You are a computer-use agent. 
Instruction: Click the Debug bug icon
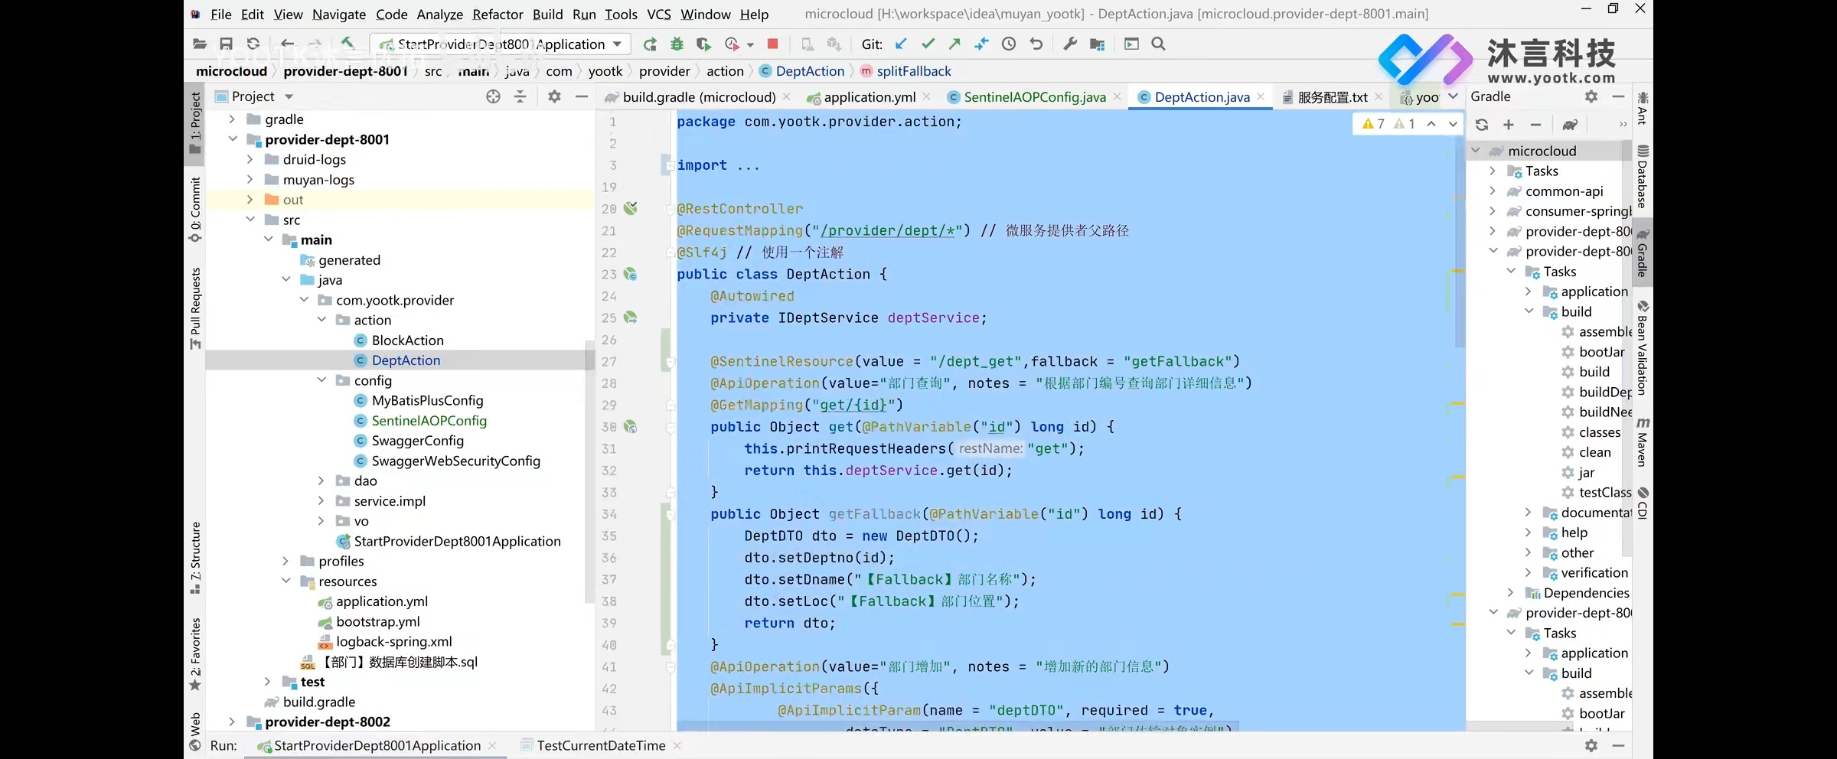[x=677, y=44]
